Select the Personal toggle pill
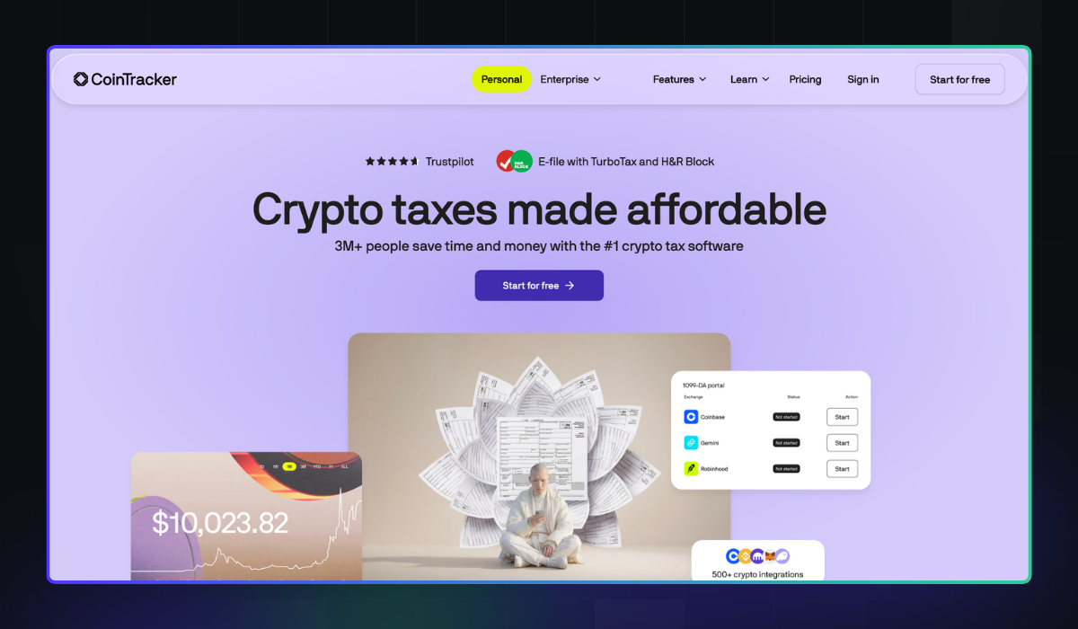This screenshot has width=1078, height=629. tap(501, 79)
